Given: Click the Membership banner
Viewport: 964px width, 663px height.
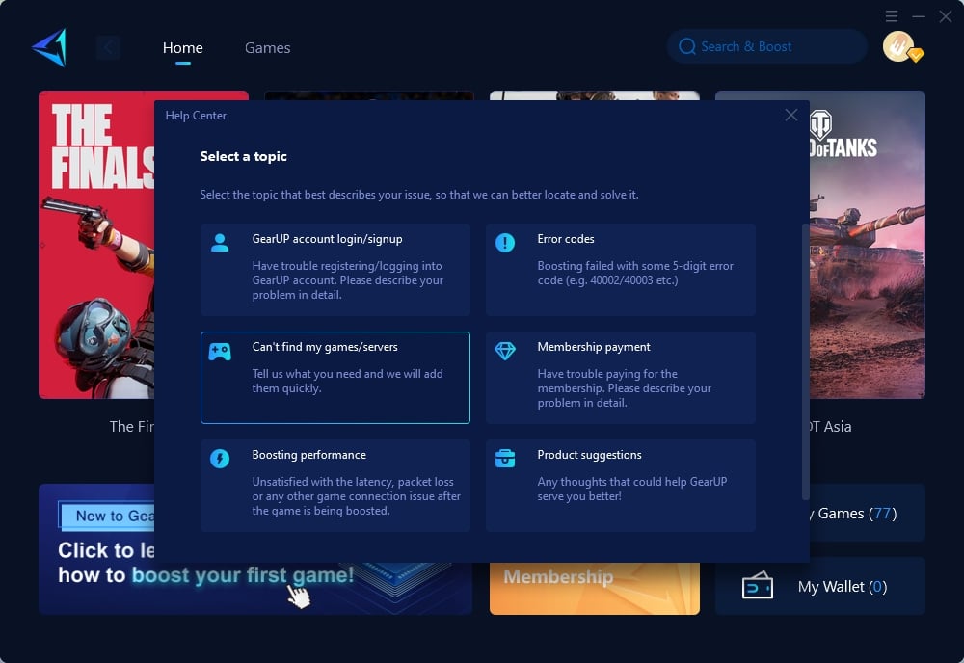Looking at the screenshot, I should (595, 589).
